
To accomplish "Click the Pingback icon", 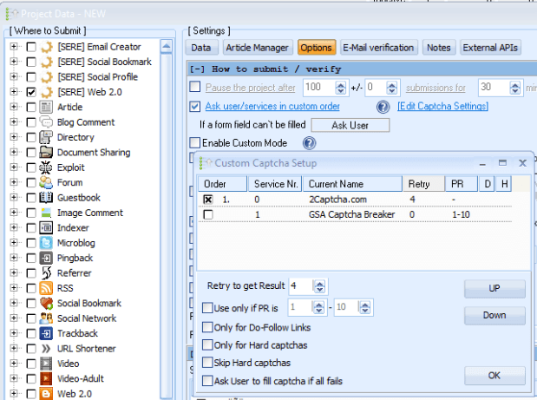I will (x=46, y=258).
